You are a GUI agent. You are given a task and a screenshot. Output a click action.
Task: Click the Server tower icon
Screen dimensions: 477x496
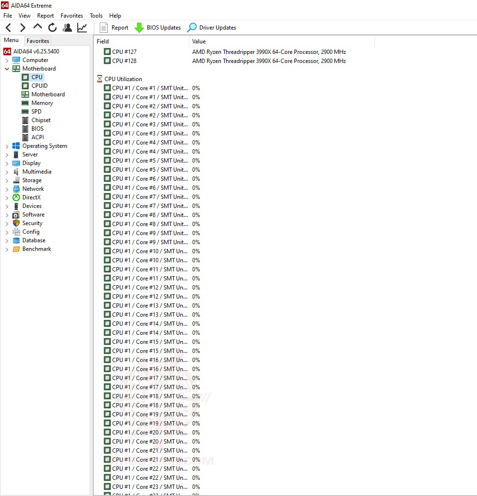16,155
